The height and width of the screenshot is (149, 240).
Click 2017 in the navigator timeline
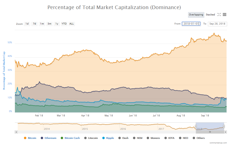(161, 129)
